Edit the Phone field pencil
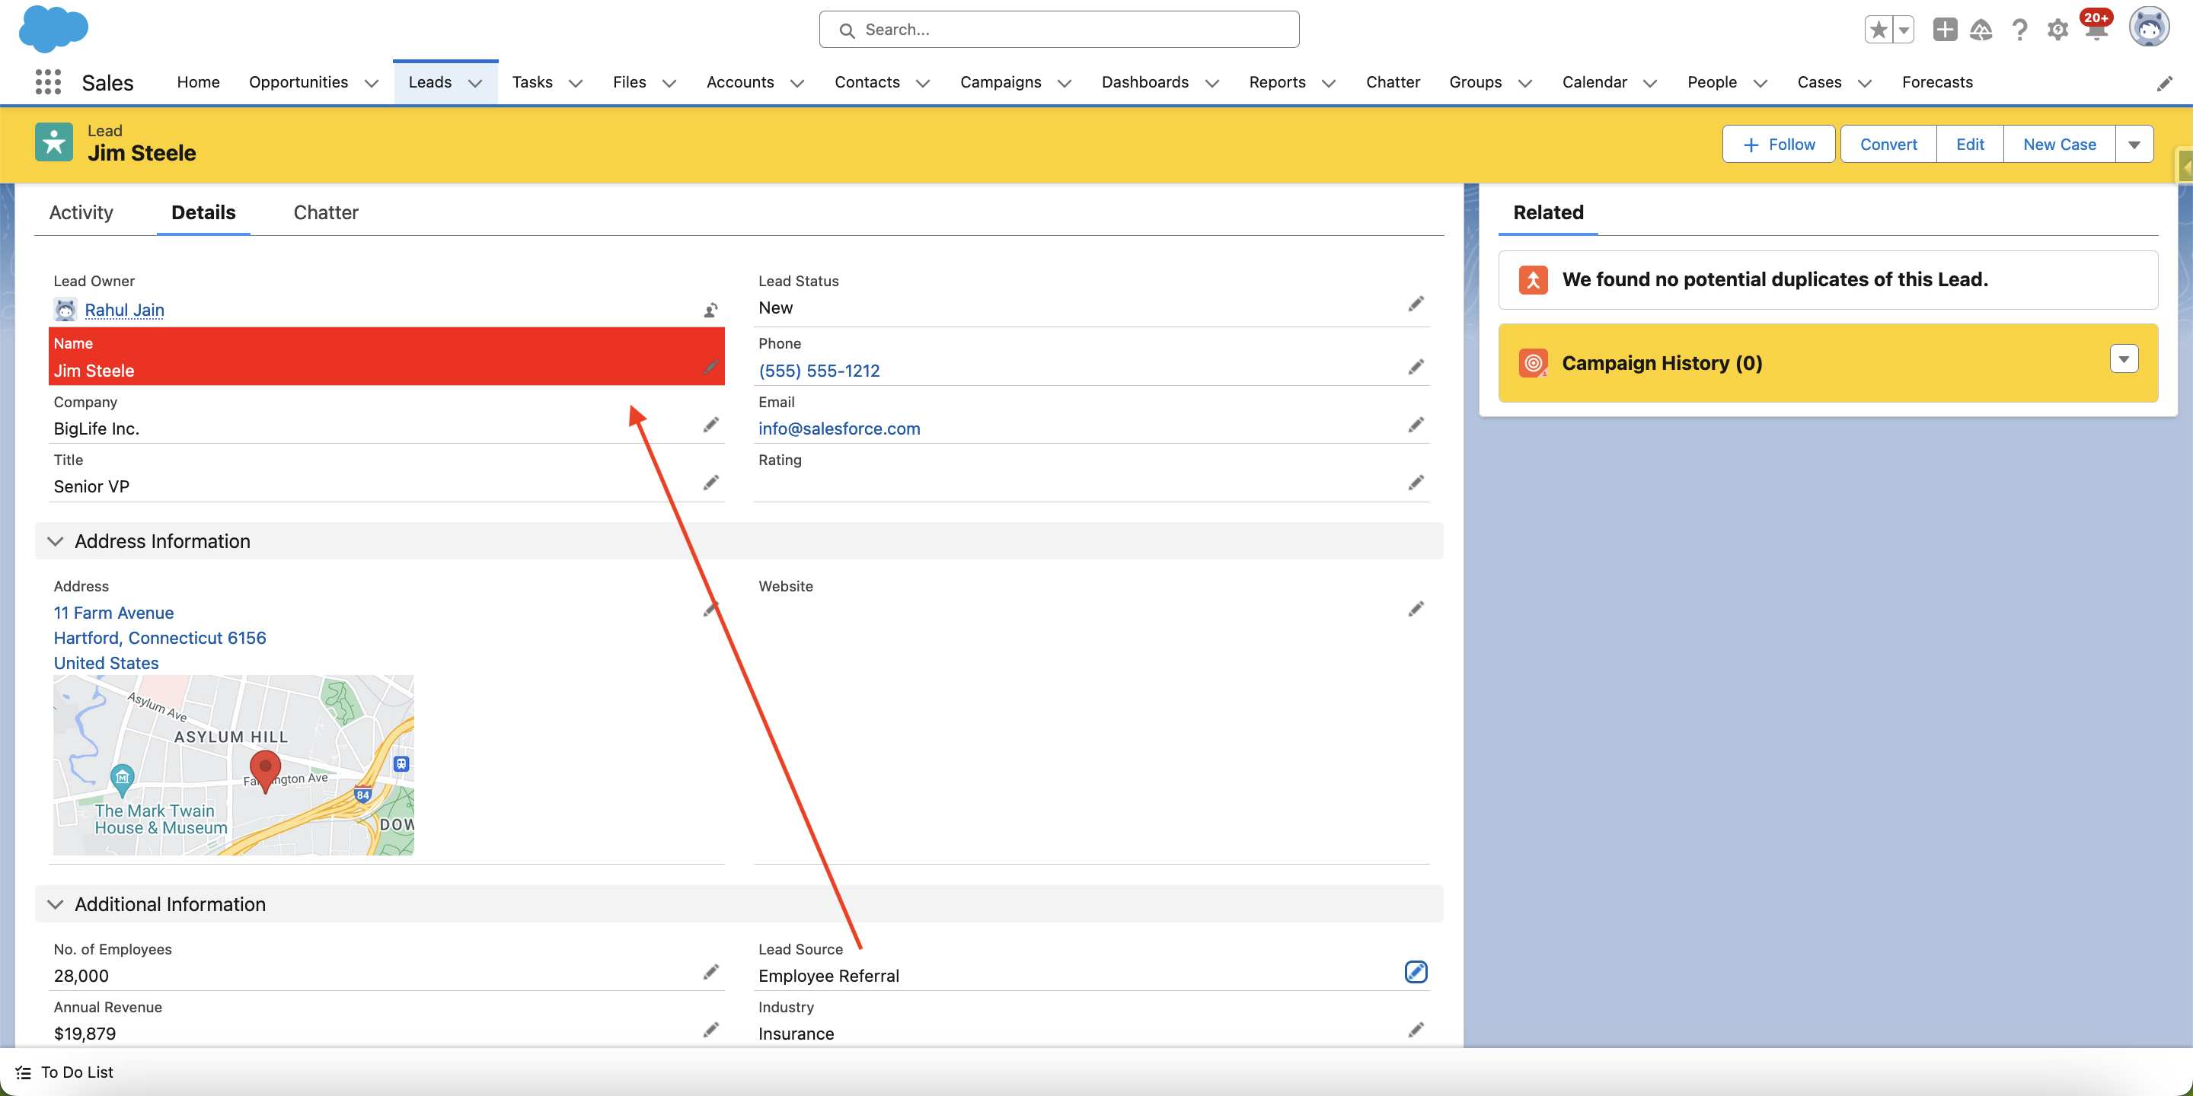Viewport: 2193px width, 1096px height. (x=1416, y=367)
